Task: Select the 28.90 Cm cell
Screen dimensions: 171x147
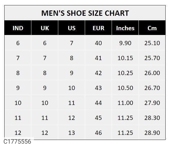Action: tap(152, 133)
